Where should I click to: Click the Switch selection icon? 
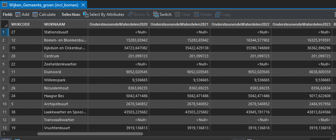pyautogui.click(x=156, y=15)
